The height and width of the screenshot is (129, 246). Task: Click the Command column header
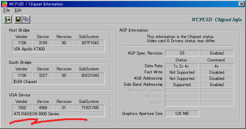click(x=216, y=60)
